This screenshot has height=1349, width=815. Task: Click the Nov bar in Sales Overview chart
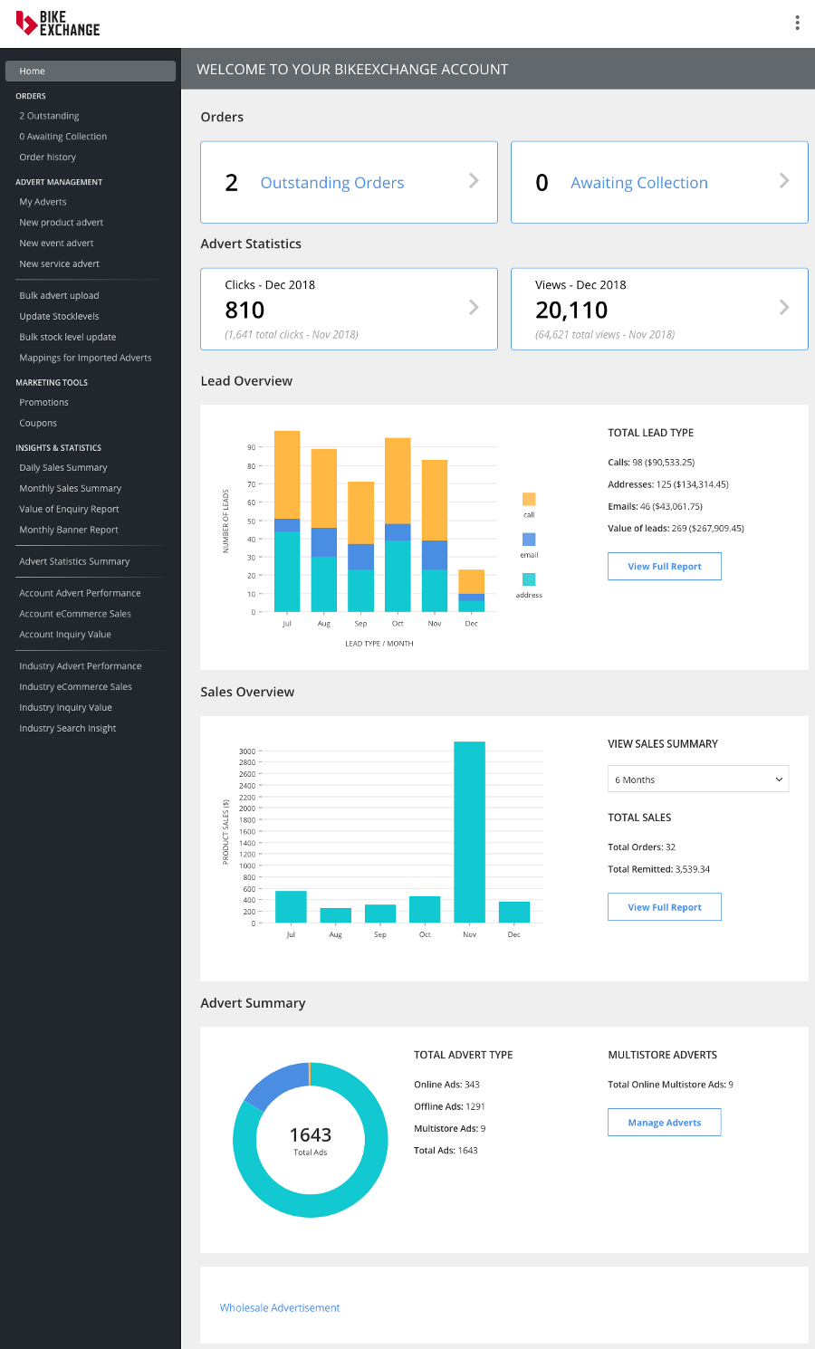click(469, 832)
